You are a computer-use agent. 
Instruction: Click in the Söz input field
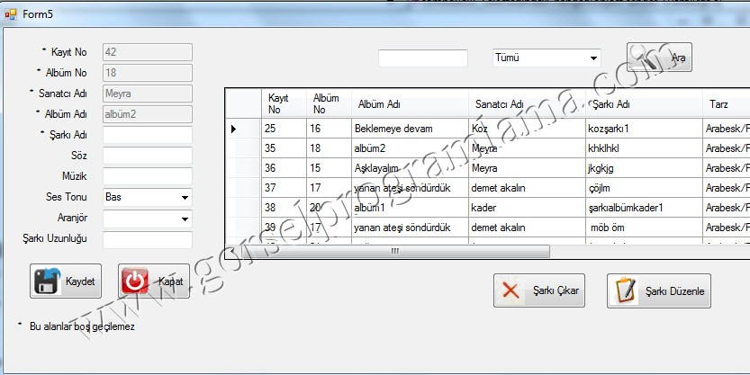pos(148,156)
